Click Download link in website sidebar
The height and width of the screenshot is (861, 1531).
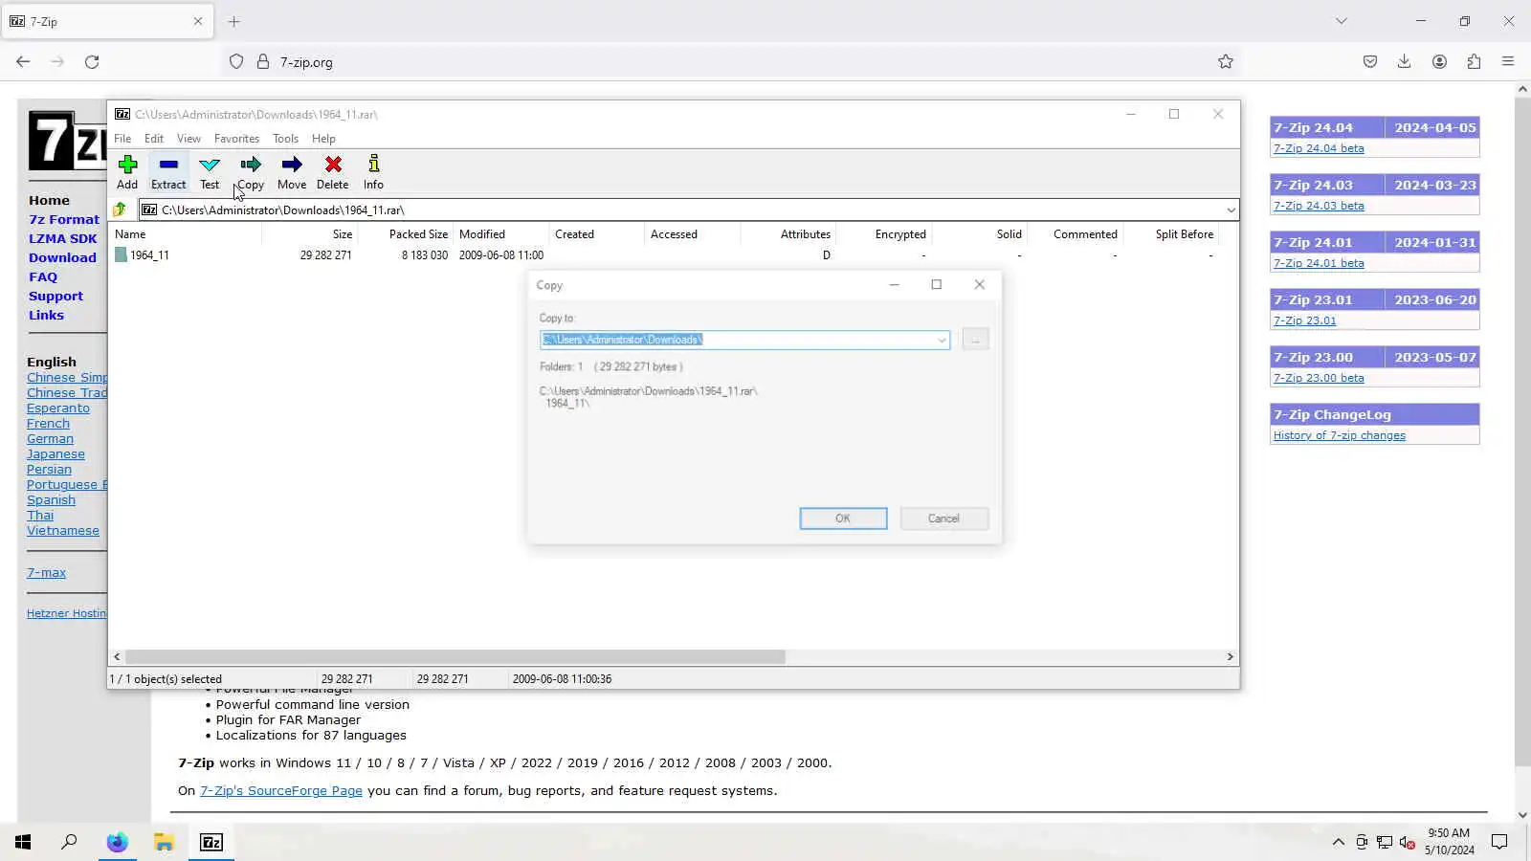point(62,258)
